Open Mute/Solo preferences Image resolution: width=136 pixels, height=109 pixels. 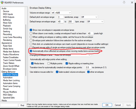tap(7, 23)
